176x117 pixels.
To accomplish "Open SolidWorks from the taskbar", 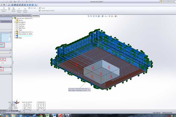I will tap(61, 115).
